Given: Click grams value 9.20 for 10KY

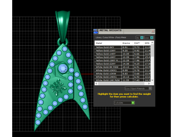Looking at the screenshot, I should click(x=125, y=51).
